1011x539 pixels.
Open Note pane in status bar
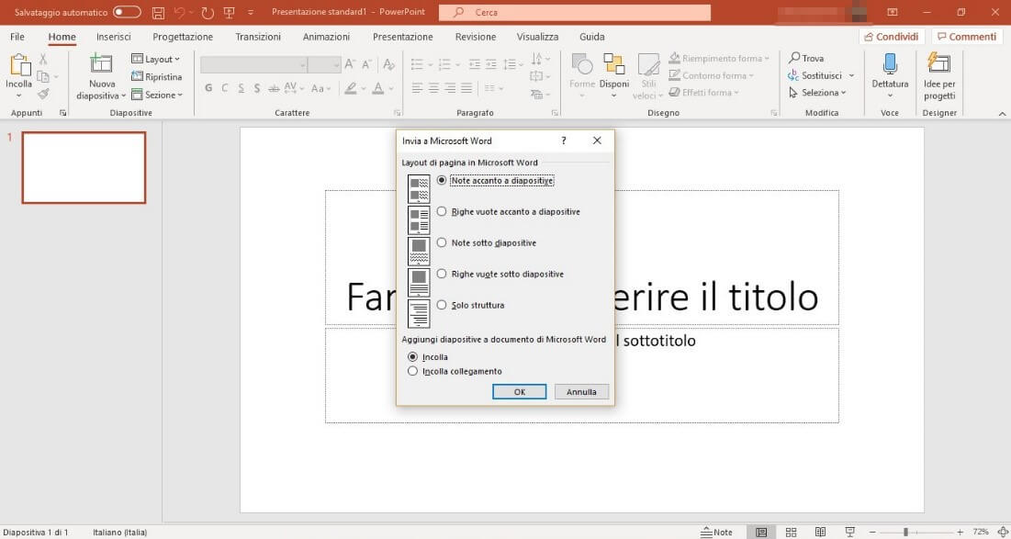click(717, 532)
